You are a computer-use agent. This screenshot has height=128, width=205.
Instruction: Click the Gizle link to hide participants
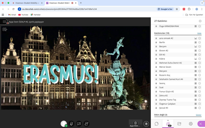tap(199, 33)
